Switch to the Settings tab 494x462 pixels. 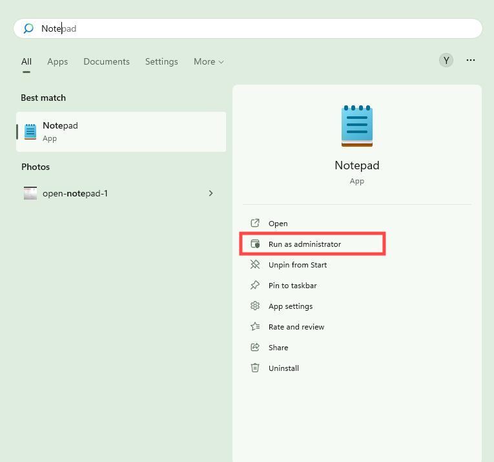tap(161, 61)
